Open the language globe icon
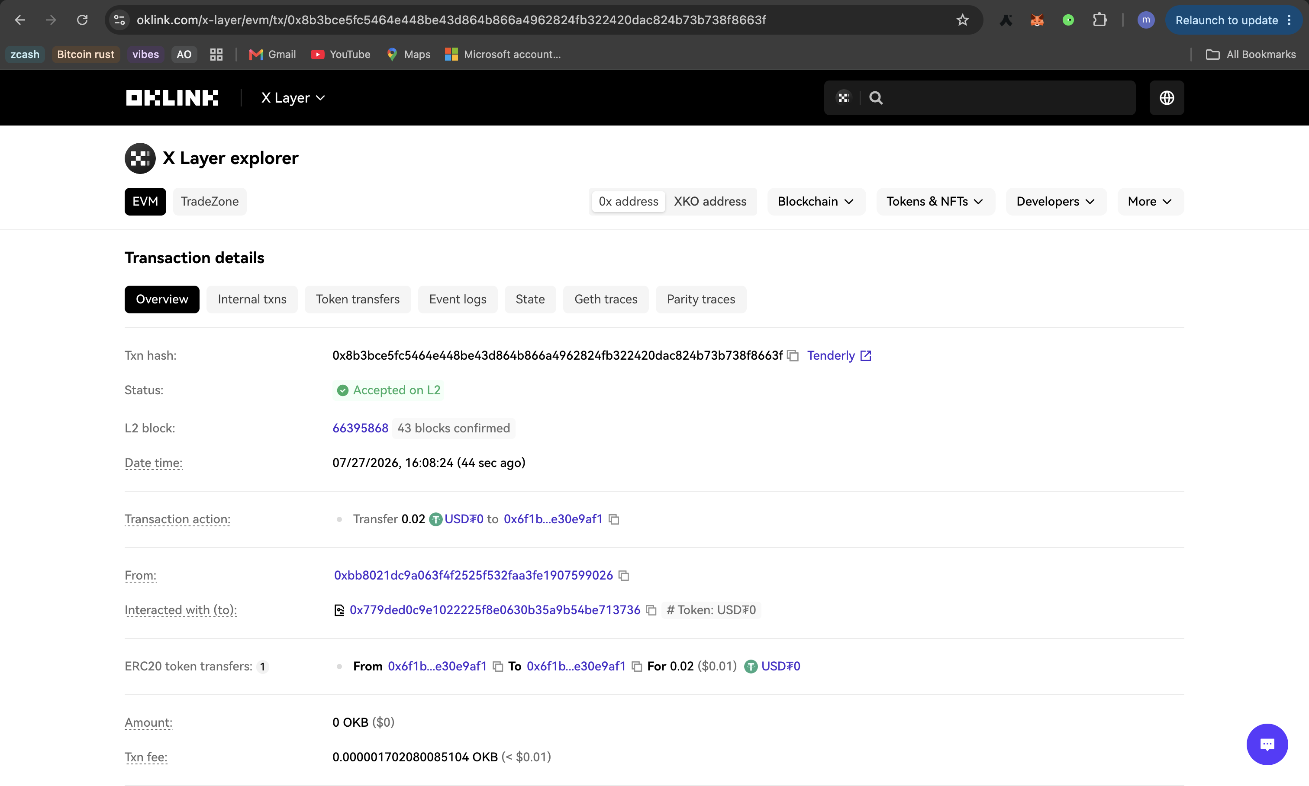Image resolution: width=1309 pixels, height=786 pixels. click(x=1167, y=98)
